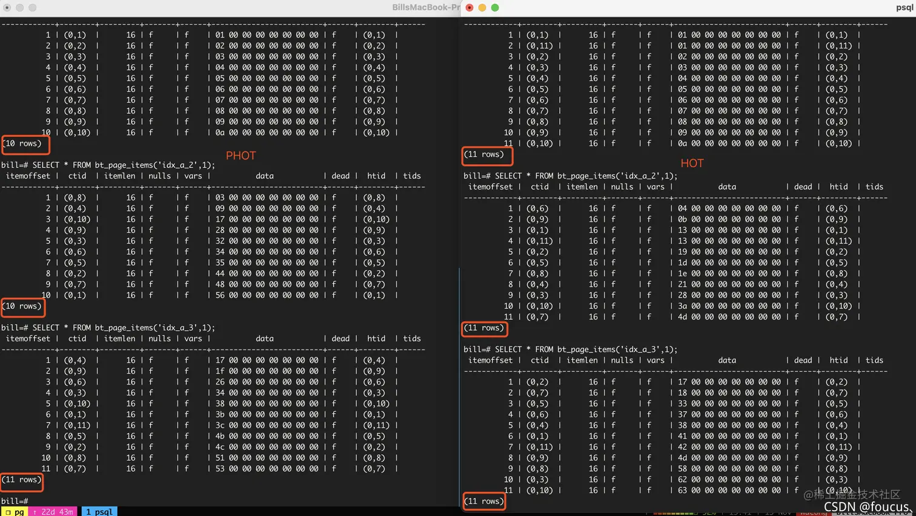Click data value '37 00 00 00 00 00 00 00'
This screenshot has height=516, width=916.
coord(729,414)
